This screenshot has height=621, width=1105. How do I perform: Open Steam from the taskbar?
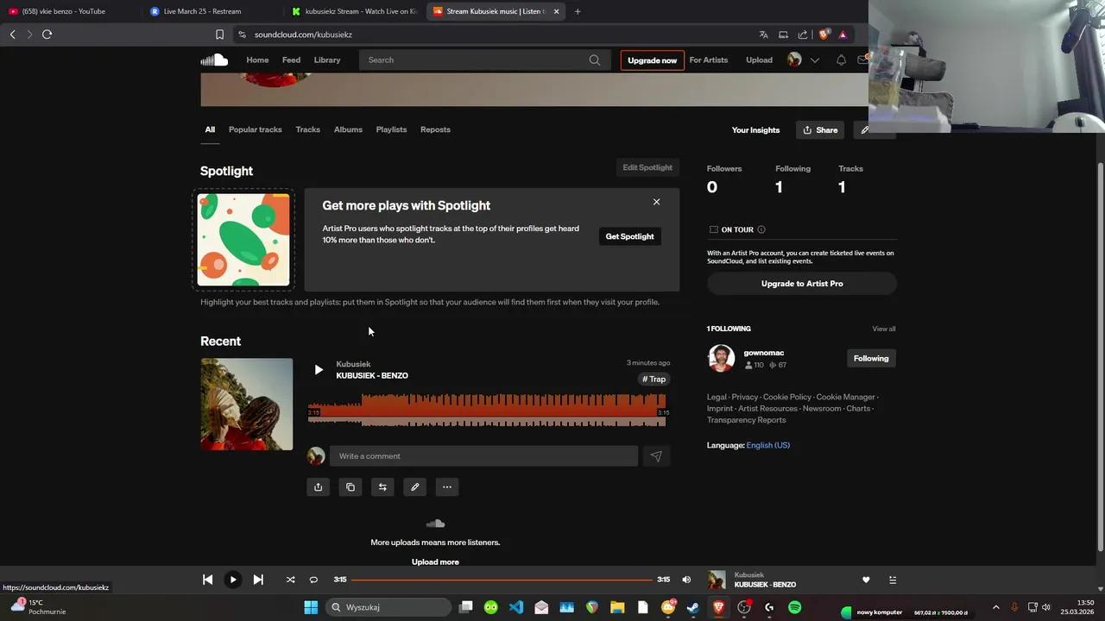[x=692, y=607]
